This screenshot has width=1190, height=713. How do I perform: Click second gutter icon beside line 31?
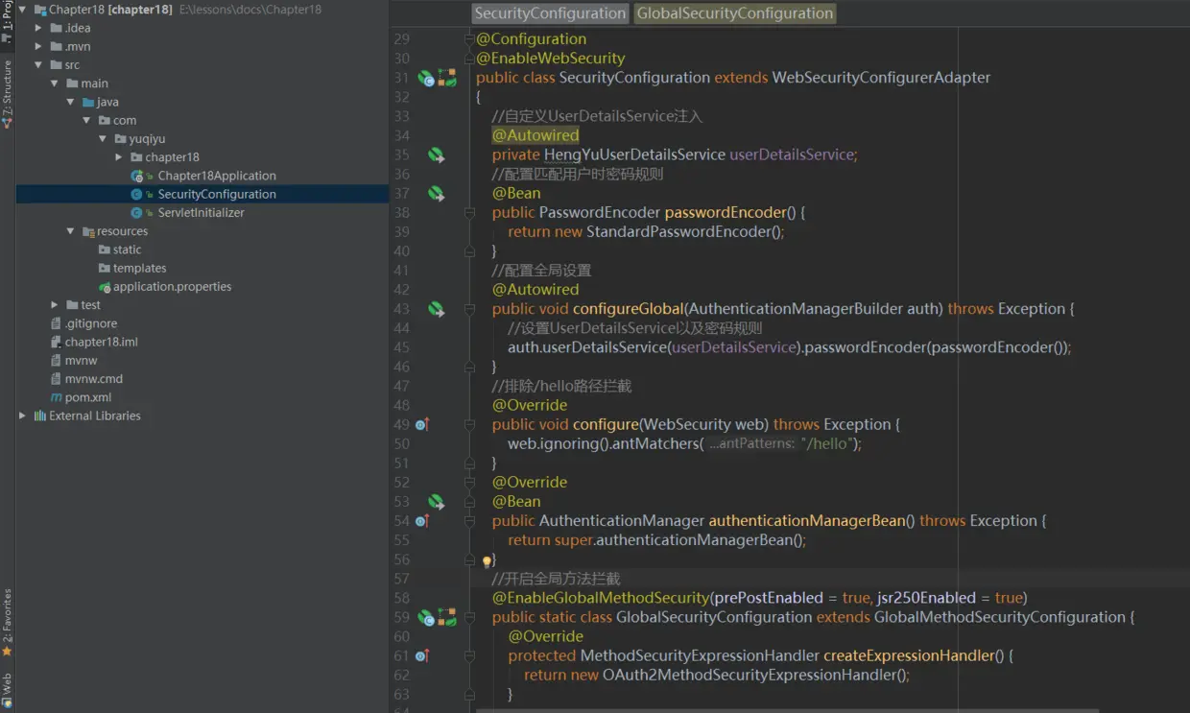(x=447, y=78)
